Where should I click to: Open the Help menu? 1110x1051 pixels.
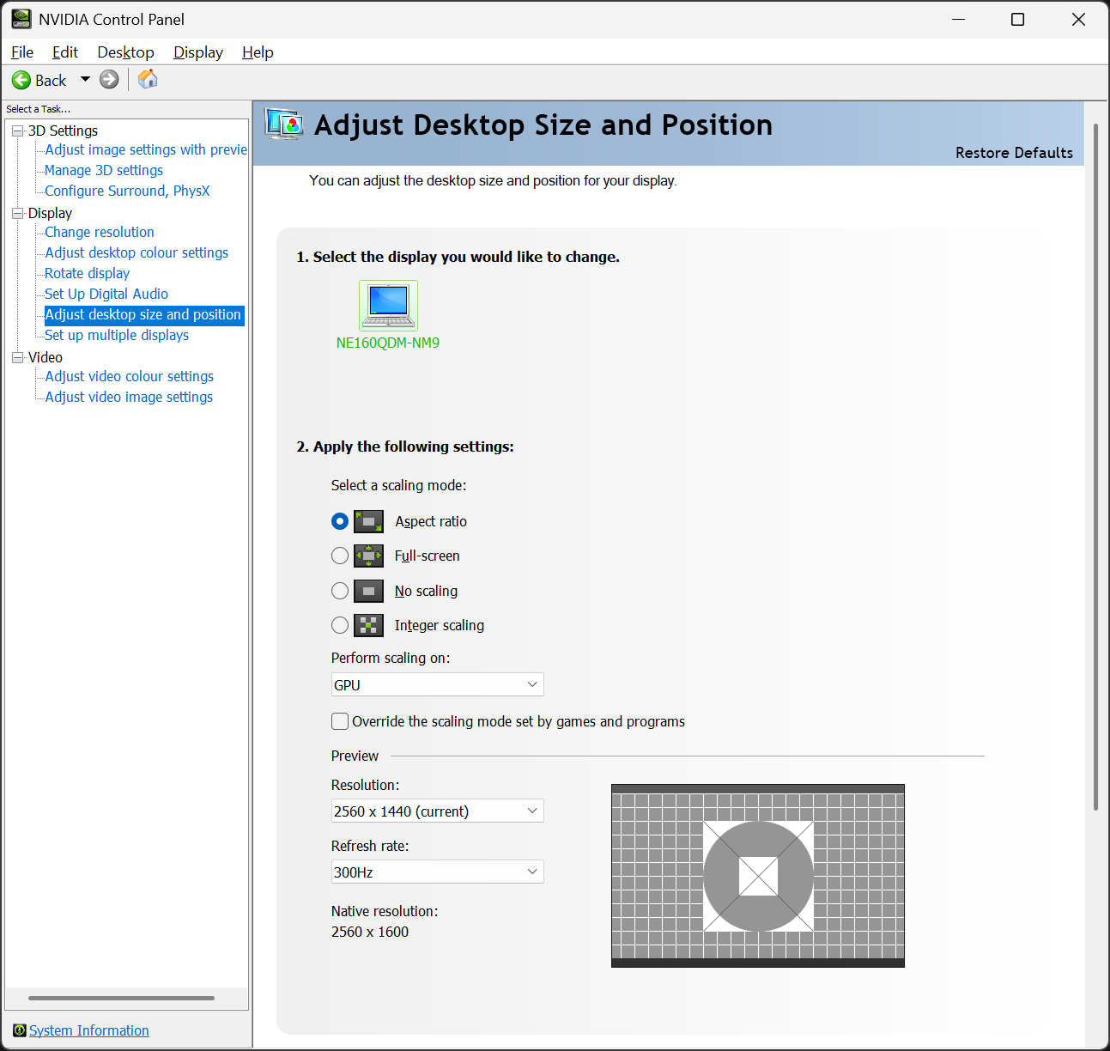click(x=258, y=52)
